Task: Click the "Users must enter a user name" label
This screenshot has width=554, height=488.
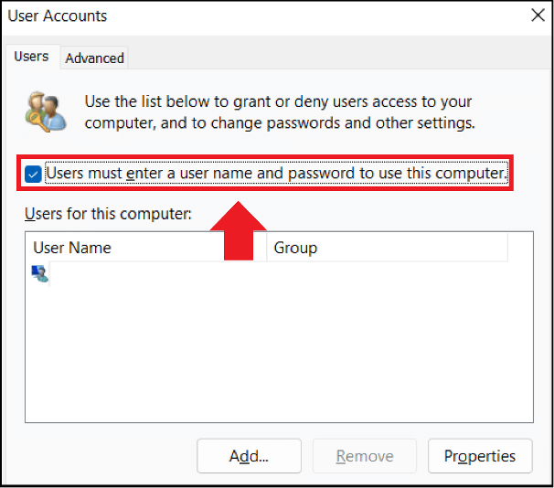Action: point(276,173)
